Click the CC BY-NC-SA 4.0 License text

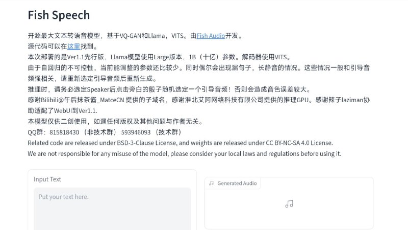tap(291, 143)
